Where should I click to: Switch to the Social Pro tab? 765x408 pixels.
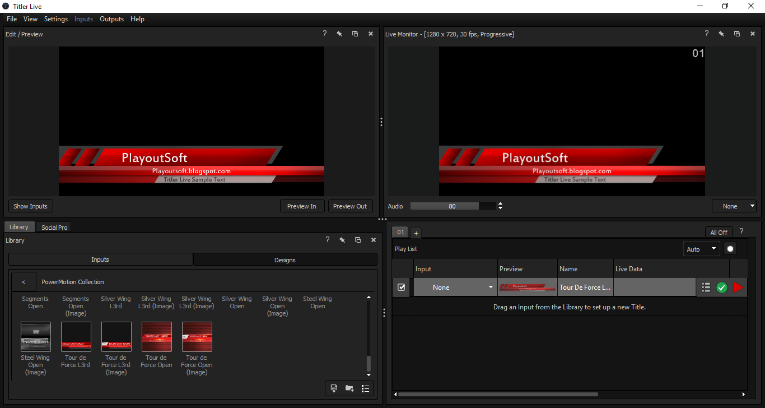click(54, 228)
